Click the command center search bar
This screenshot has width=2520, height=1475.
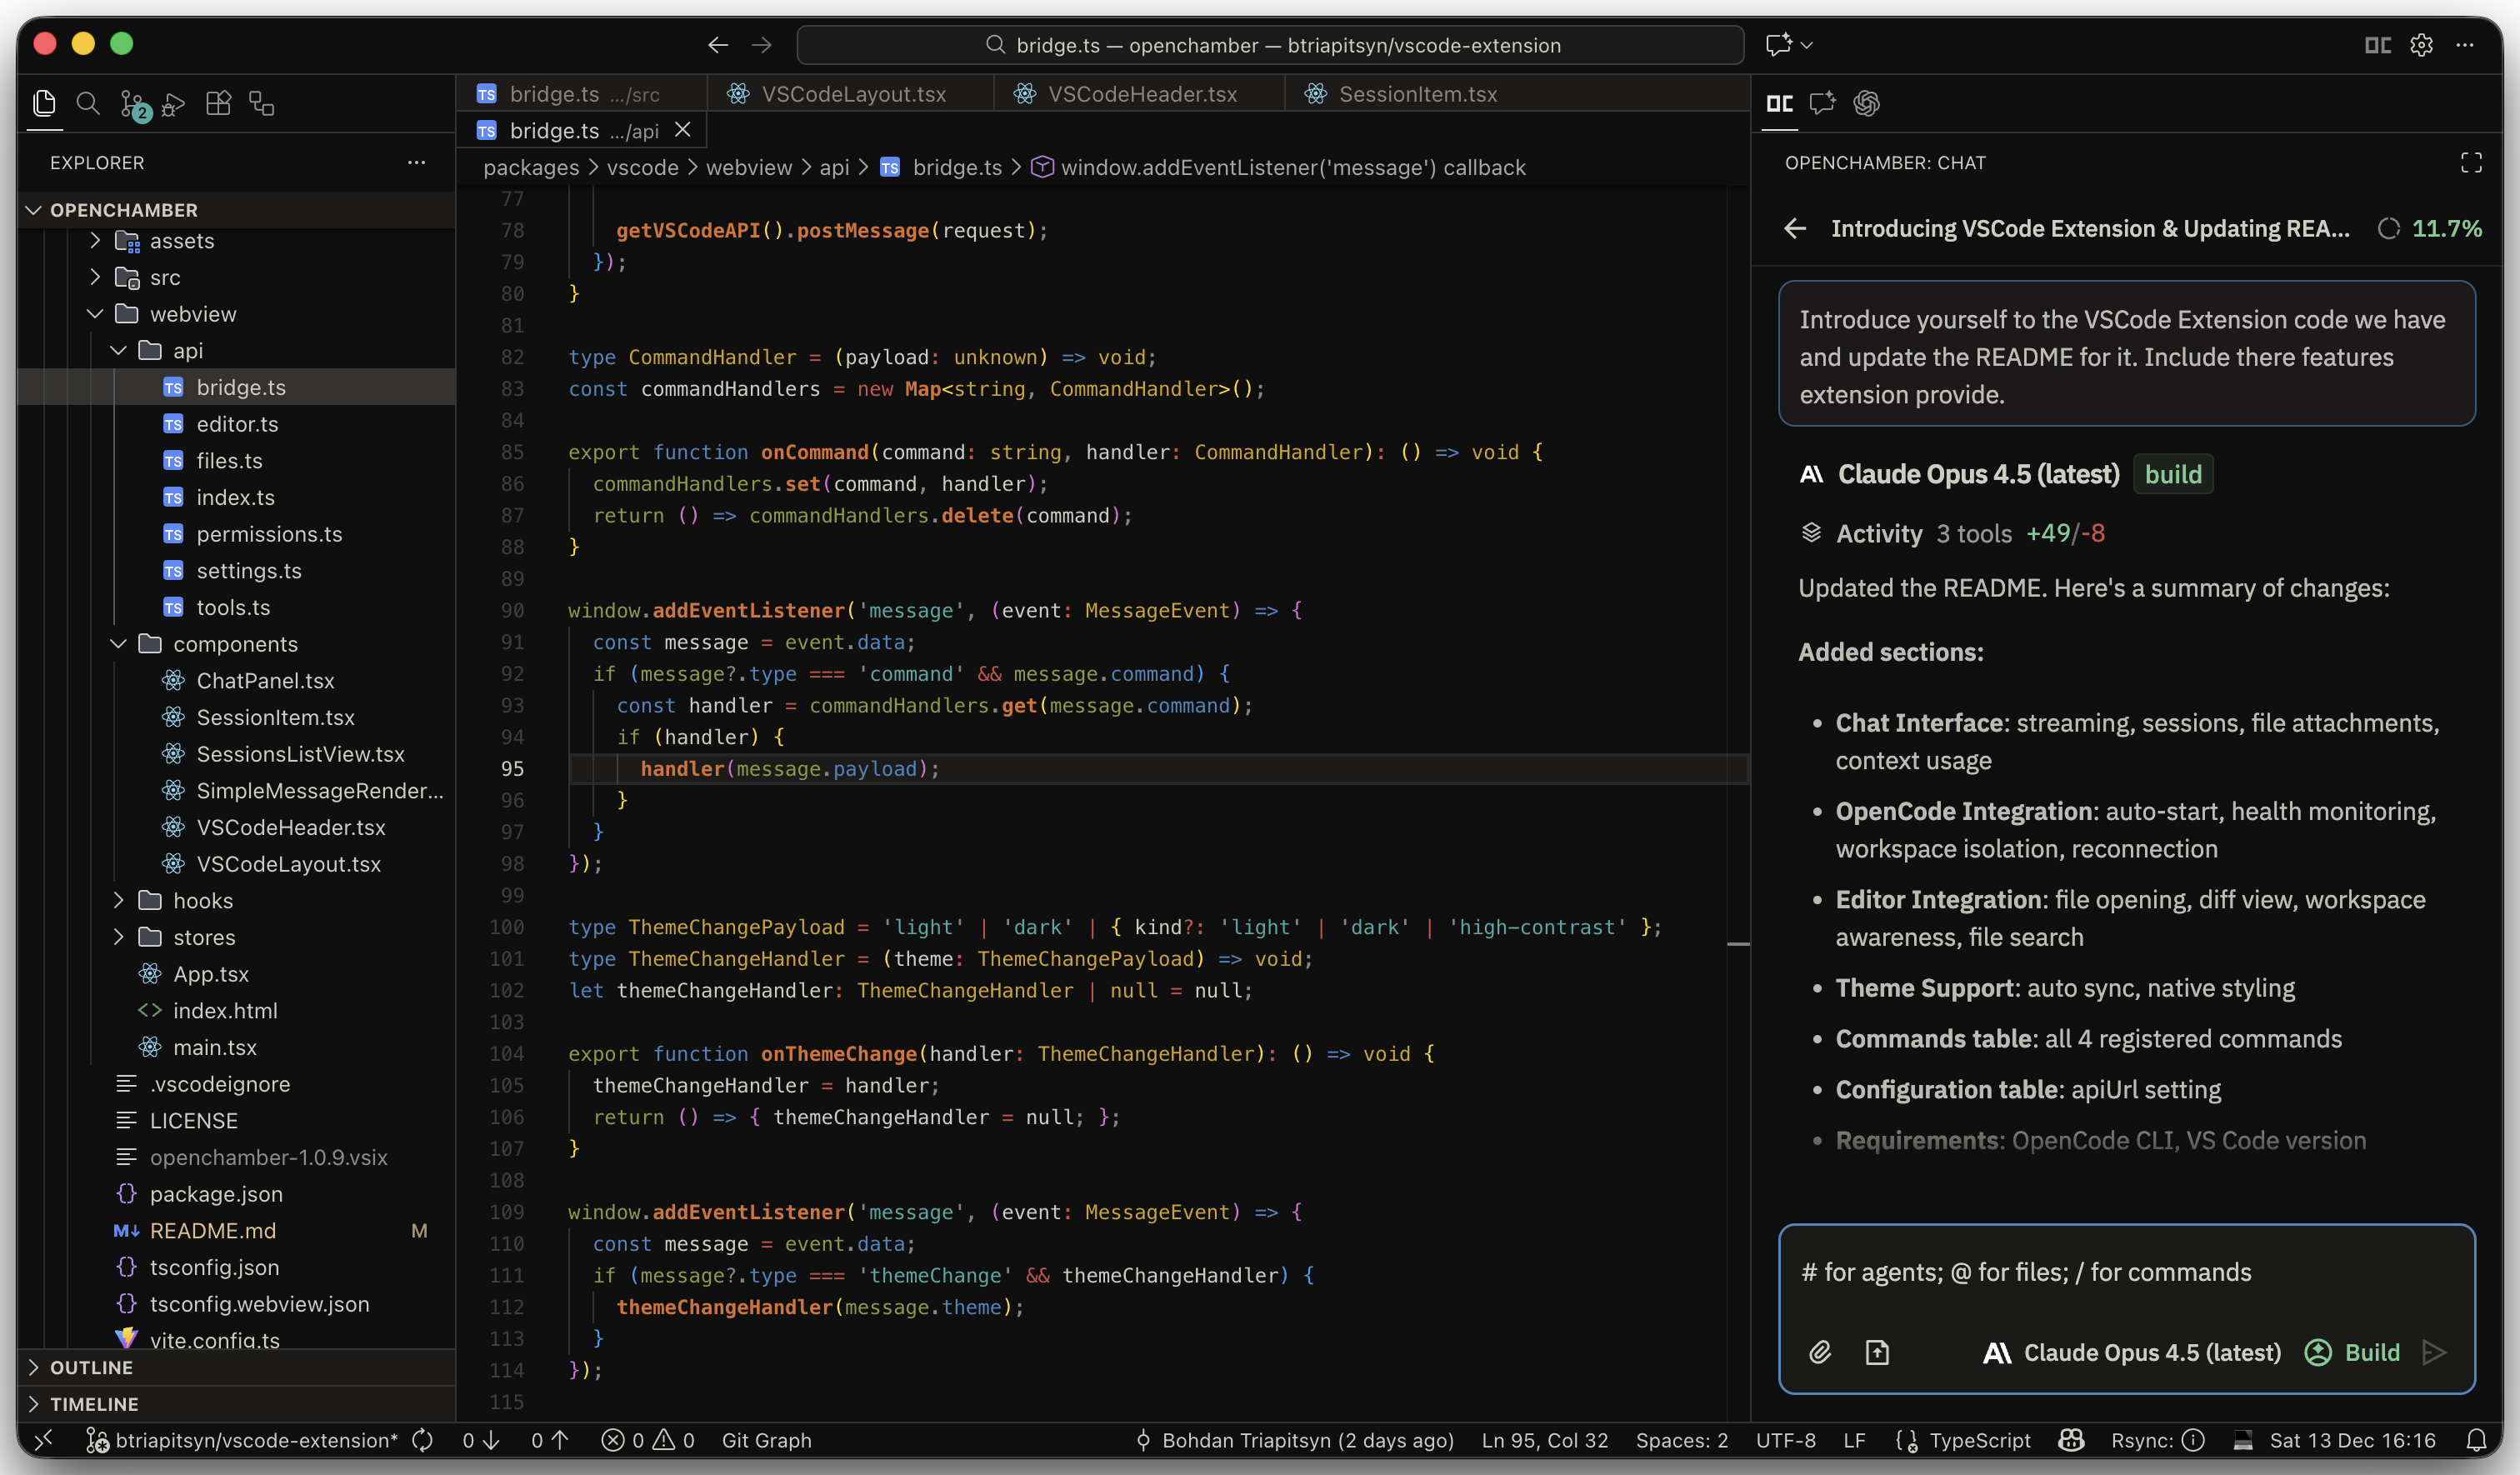pos(1271,45)
